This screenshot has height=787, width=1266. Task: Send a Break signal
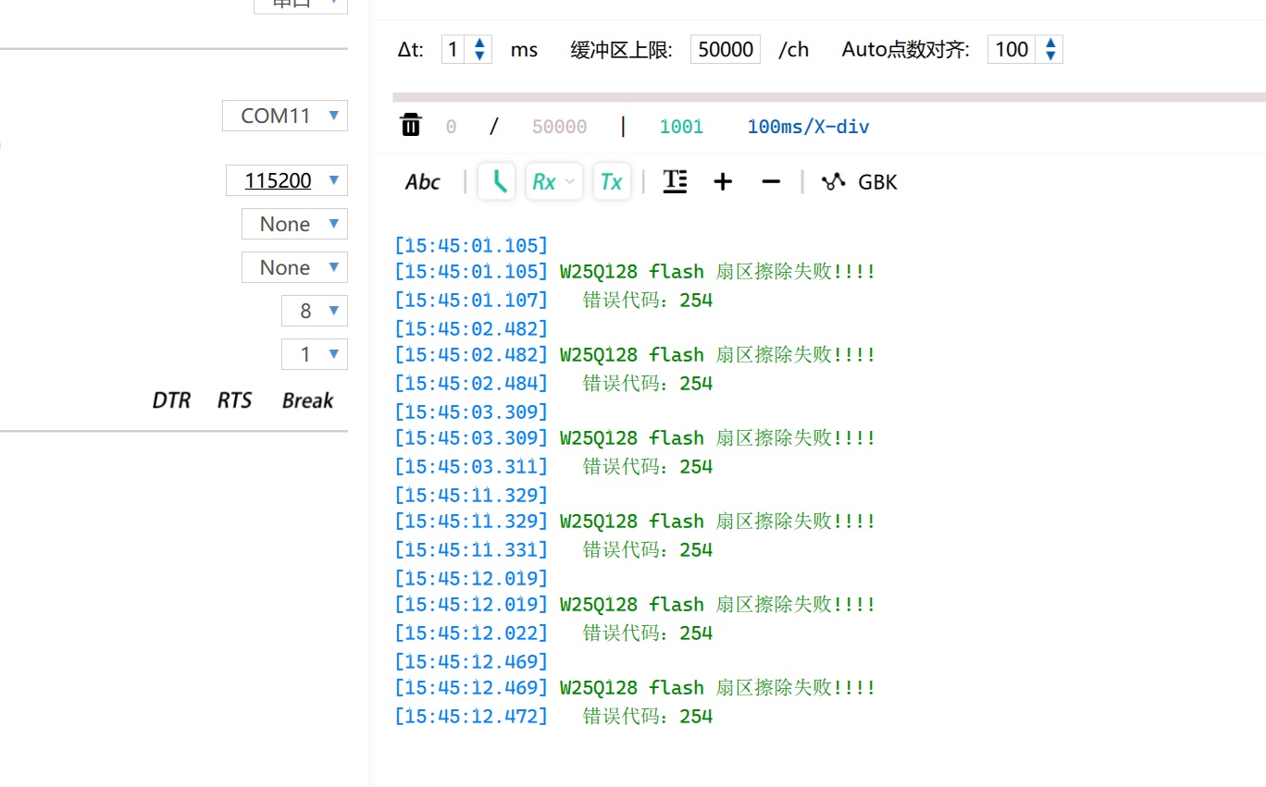point(308,400)
